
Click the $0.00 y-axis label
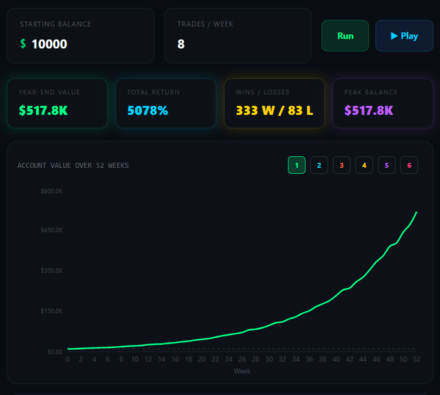point(55,352)
